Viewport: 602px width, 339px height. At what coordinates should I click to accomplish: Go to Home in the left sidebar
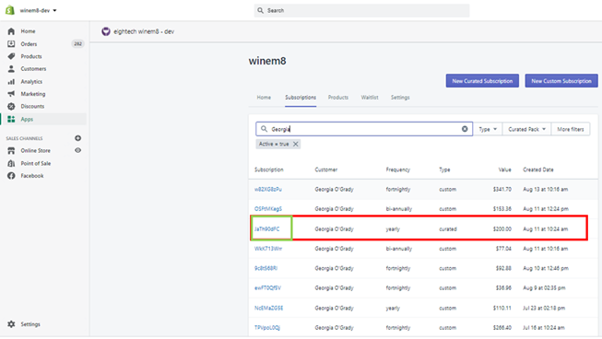28,31
